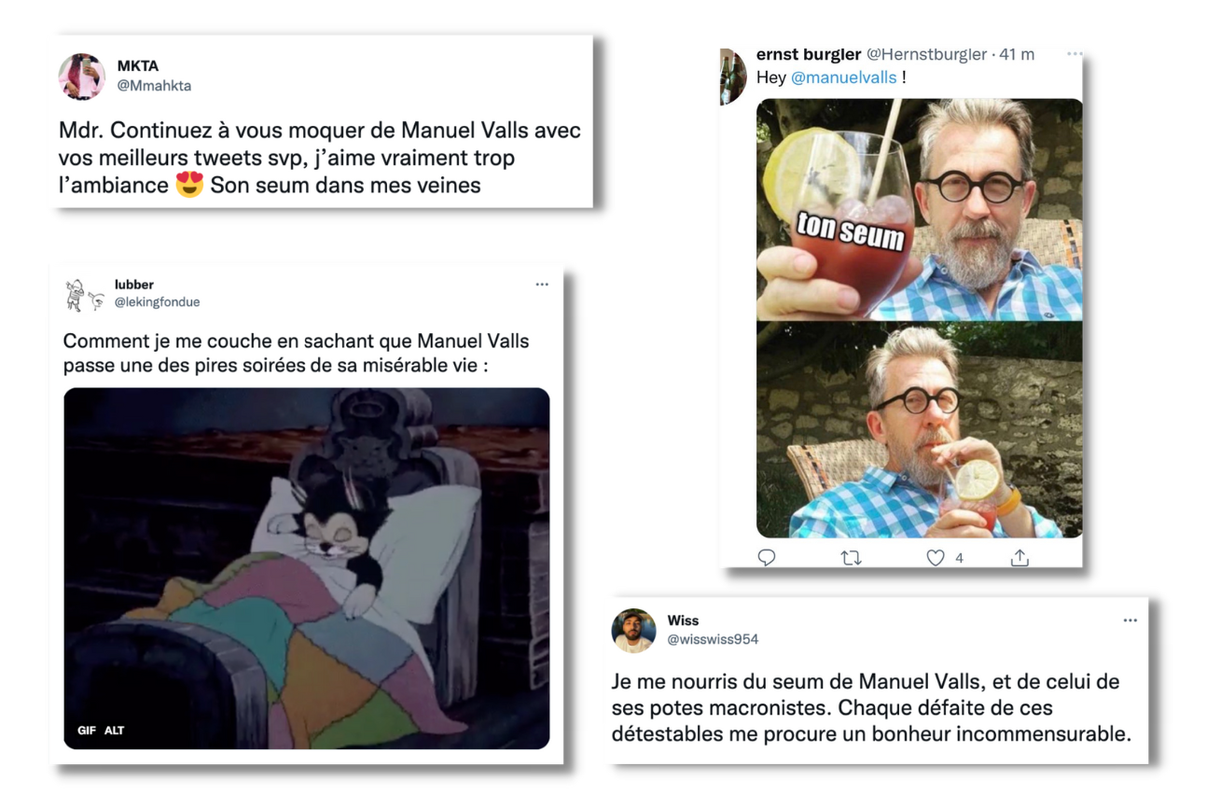
Task: Open the @manuelvalls mention link
Action: point(844,77)
